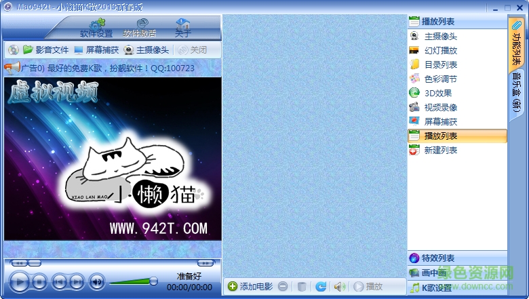Click the trash delete icon in playlist toolbar

point(302,287)
